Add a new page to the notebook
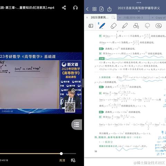 (102, 9)
